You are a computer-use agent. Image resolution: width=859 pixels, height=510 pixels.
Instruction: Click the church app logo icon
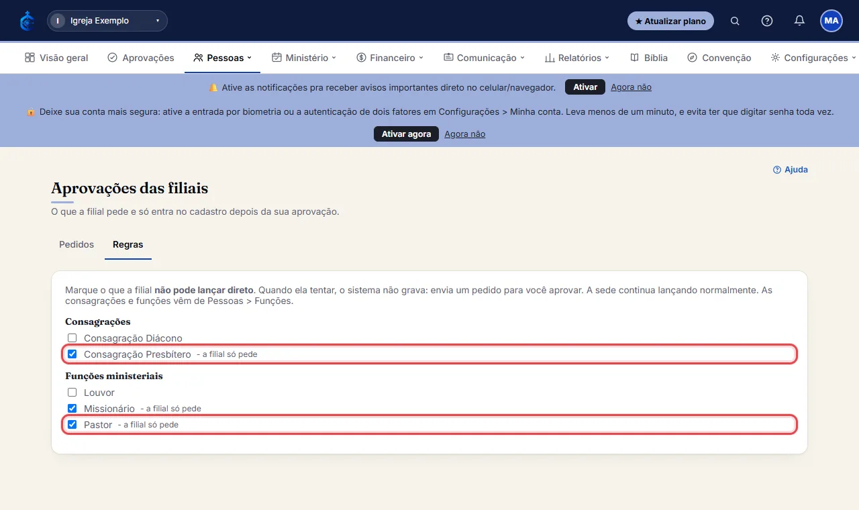[x=27, y=21]
